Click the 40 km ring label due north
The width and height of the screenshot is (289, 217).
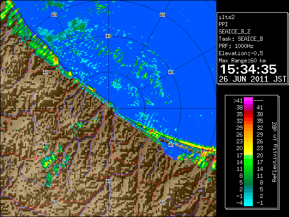tap(108, 36)
